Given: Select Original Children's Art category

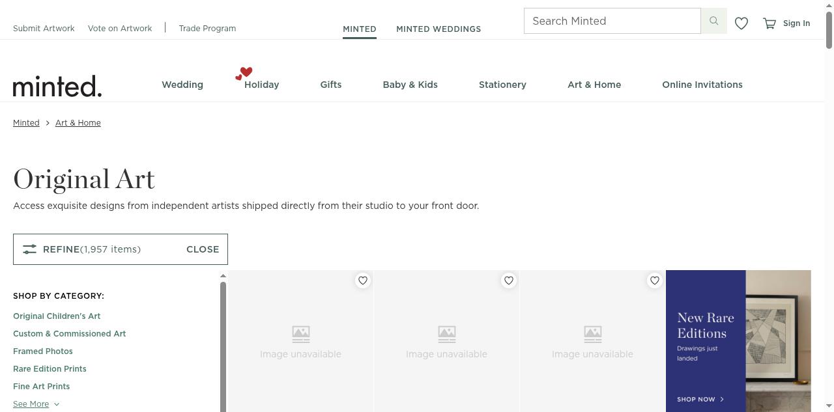Looking at the screenshot, I should click(57, 316).
